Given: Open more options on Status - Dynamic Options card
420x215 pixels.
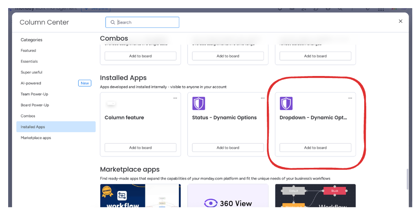Looking at the screenshot, I should click(263, 98).
